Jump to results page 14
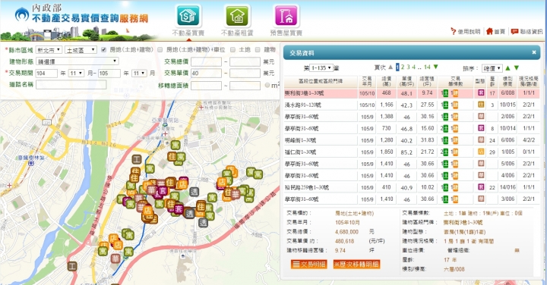The image size is (547, 285). click(427, 67)
